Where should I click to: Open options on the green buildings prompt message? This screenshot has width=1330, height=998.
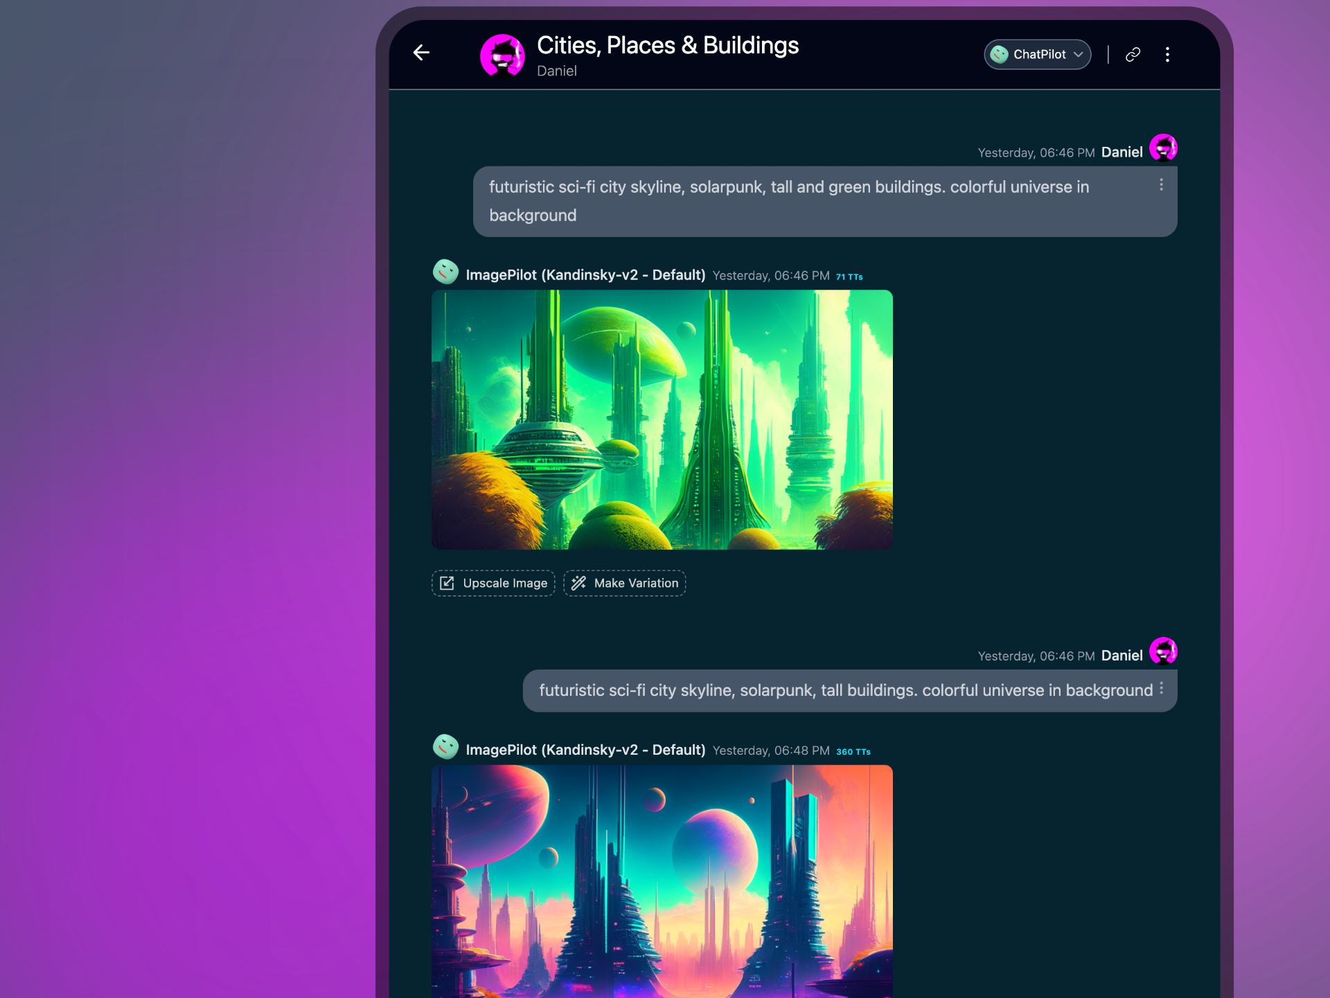[1161, 185]
